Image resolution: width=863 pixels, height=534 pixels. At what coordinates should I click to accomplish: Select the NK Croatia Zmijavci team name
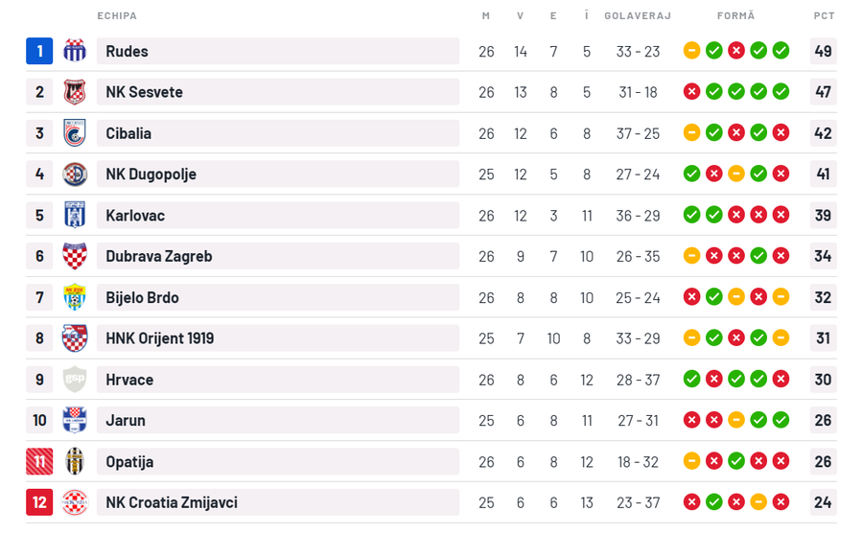[x=172, y=502]
